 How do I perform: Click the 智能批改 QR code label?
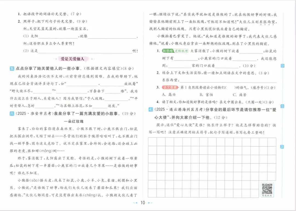click(x=267, y=195)
